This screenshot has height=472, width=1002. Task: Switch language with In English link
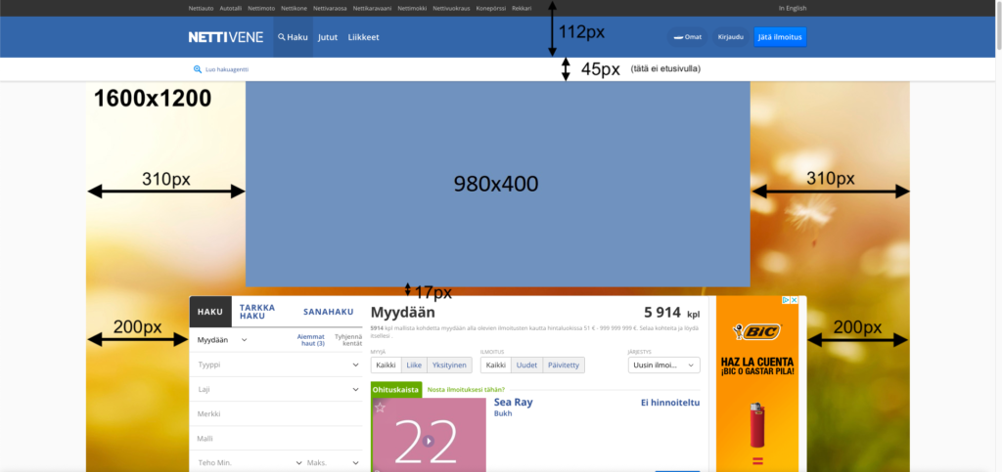coord(793,8)
